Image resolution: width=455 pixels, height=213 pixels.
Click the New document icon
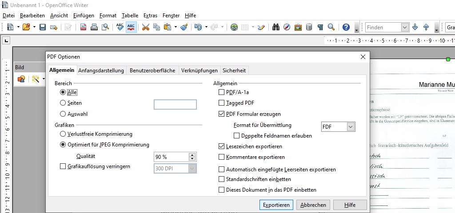[10, 27]
